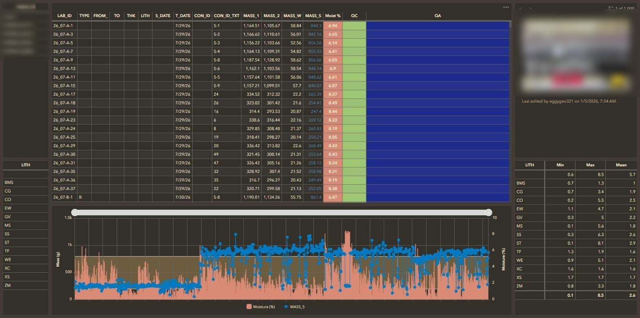The image size is (640, 318).
Task: Click the Max header in LITH stats table
Action: tap(590, 165)
